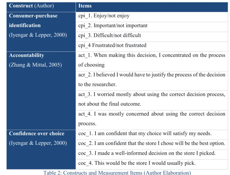Click the Construct (Author) column header
The height and width of the screenshot is (175, 230).
click(31, 6)
